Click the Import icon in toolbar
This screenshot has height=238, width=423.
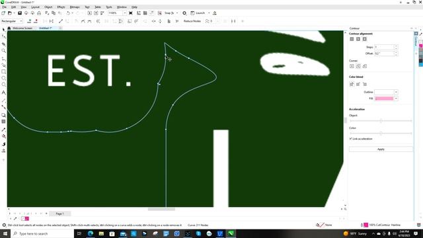coord(90,13)
